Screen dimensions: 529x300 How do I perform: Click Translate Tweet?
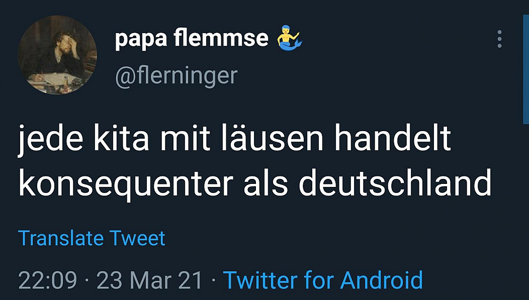[x=92, y=238]
